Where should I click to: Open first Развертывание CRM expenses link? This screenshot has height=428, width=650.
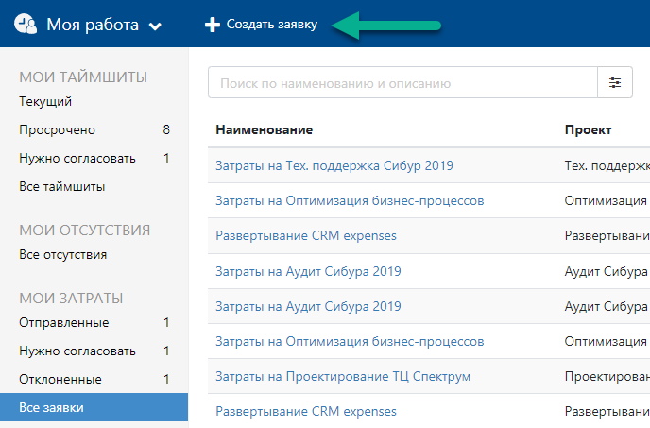pyautogui.click(x=306, y=235)
